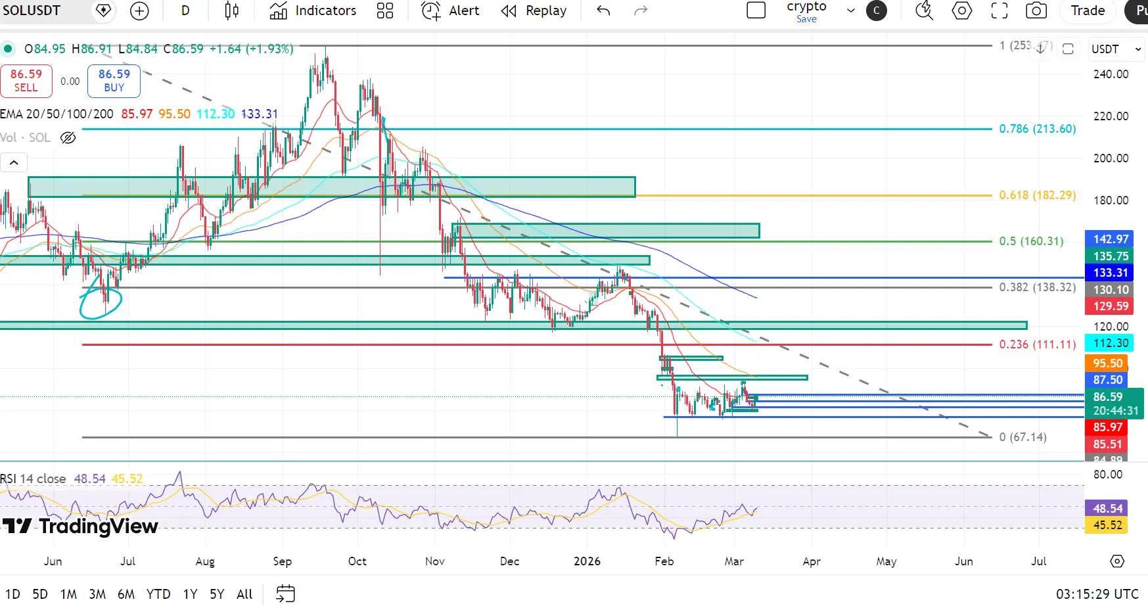Click the 0.382 (138.32) Fibonacci level label
1148x610 pixels.
pyautogui.click(x=1038, y=287)
